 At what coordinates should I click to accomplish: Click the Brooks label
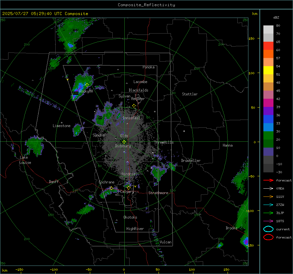pyautogui.click(x=231, y=228)
